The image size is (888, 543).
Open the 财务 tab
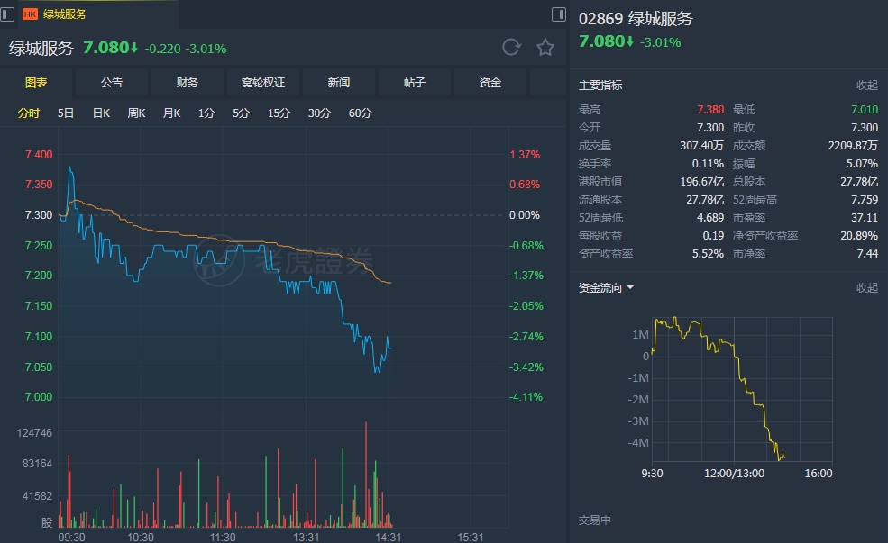[188, 83]
